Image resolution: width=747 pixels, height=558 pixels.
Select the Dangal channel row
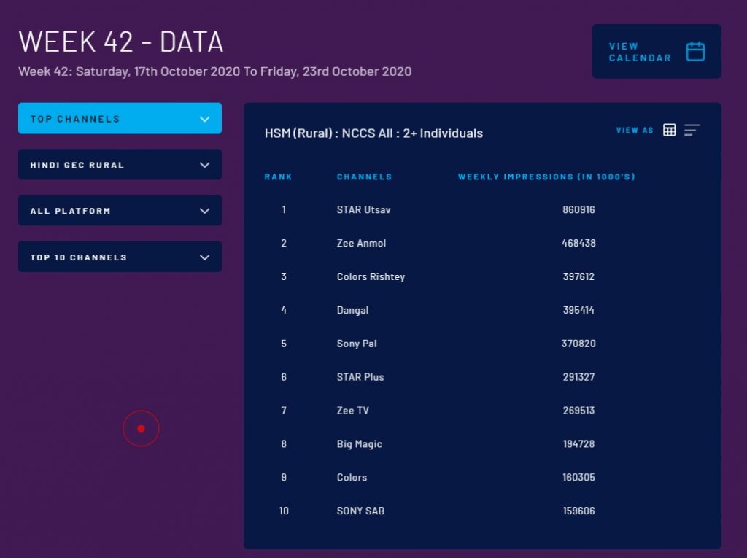352,311
